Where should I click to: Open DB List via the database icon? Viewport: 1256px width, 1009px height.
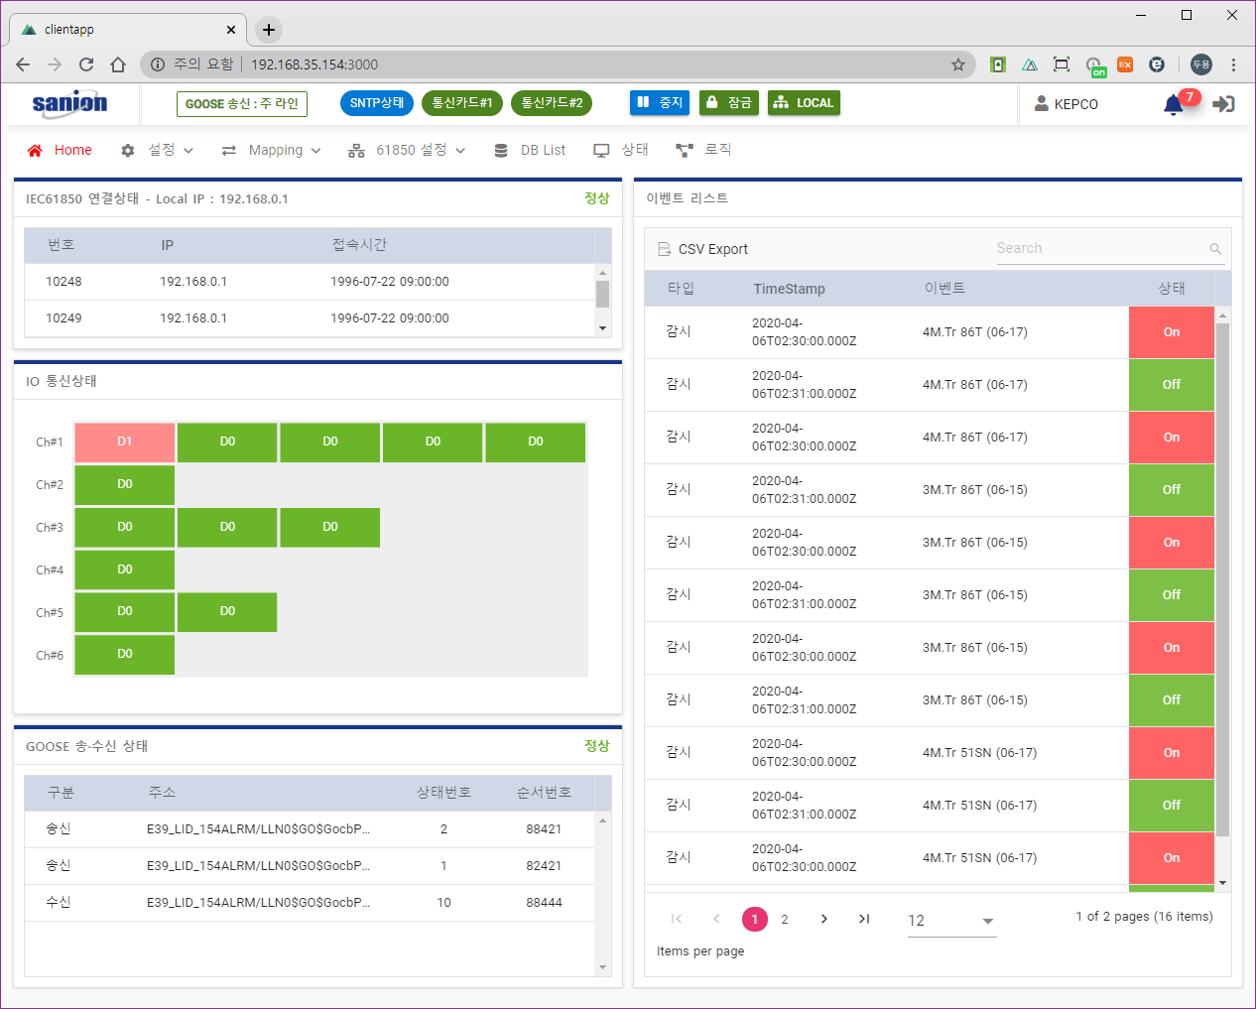[499, 149]
